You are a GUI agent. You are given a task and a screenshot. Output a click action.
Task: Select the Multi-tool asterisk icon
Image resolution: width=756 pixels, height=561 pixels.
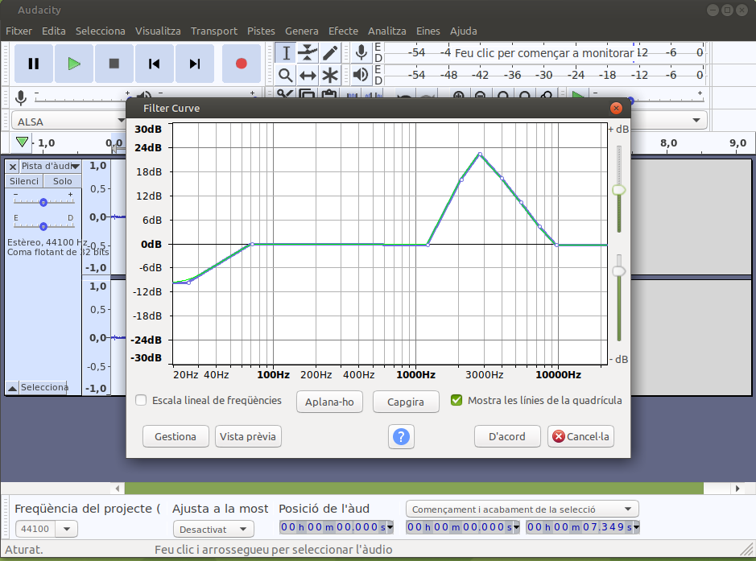(330, 75)
